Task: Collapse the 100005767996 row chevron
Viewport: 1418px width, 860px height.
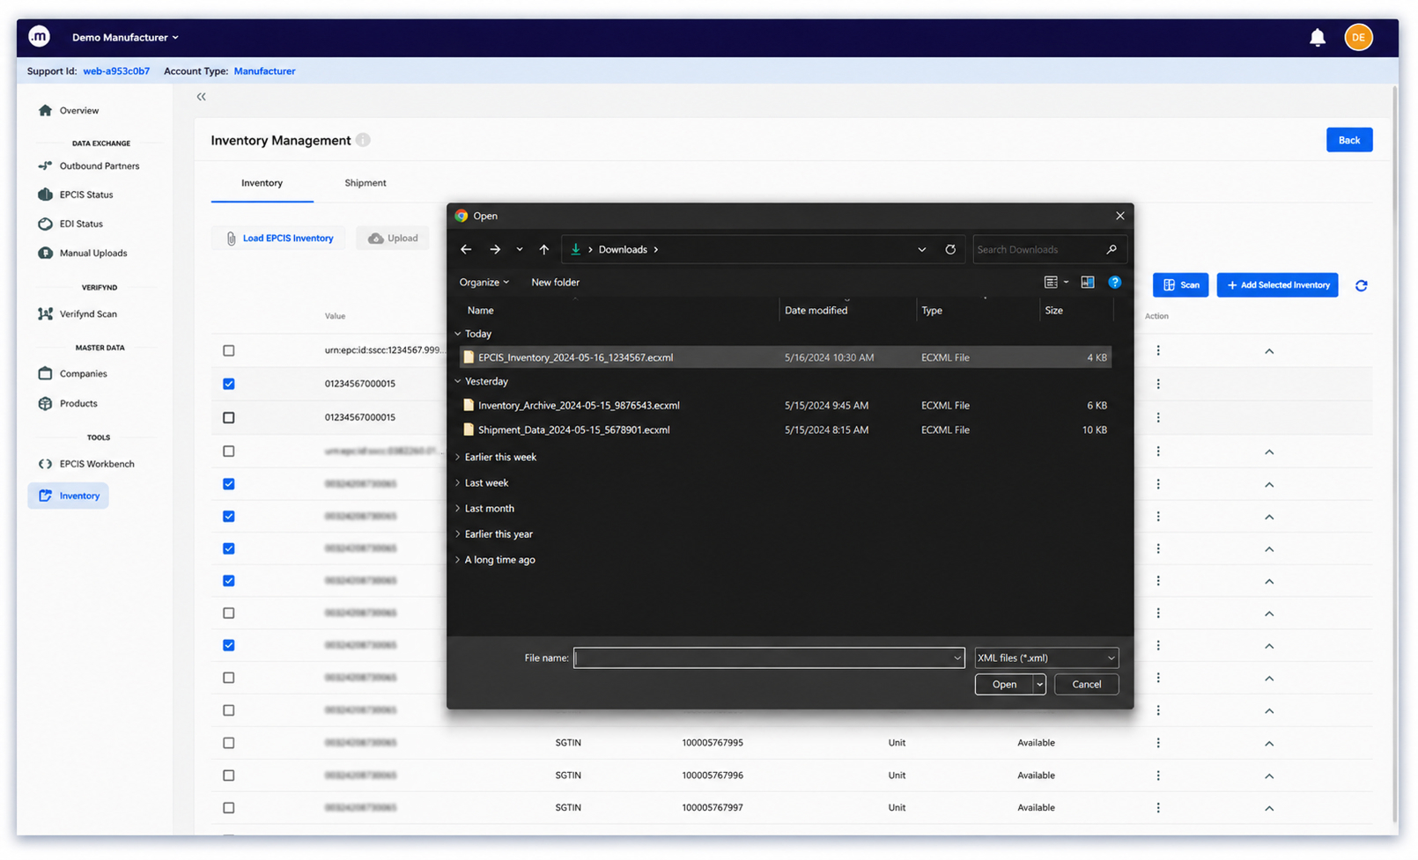Action: [1269, 776]
